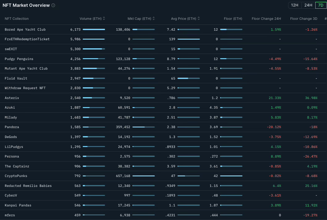Click Pandora -20.12% floor change
Screen dimensions: 327x220
click(x=274, y=127)
